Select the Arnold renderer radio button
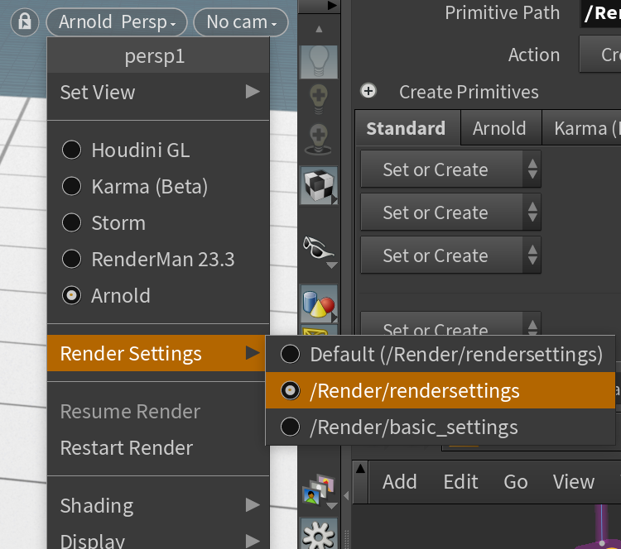 (72, 295)
